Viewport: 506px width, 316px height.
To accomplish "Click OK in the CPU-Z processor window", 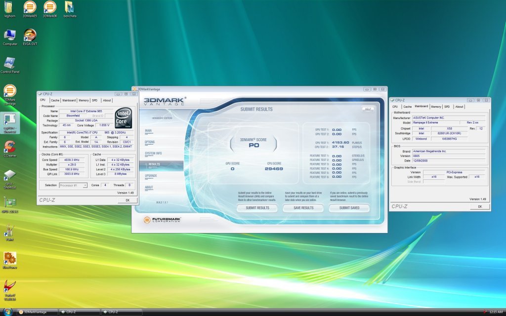I will tap(127, 200).
